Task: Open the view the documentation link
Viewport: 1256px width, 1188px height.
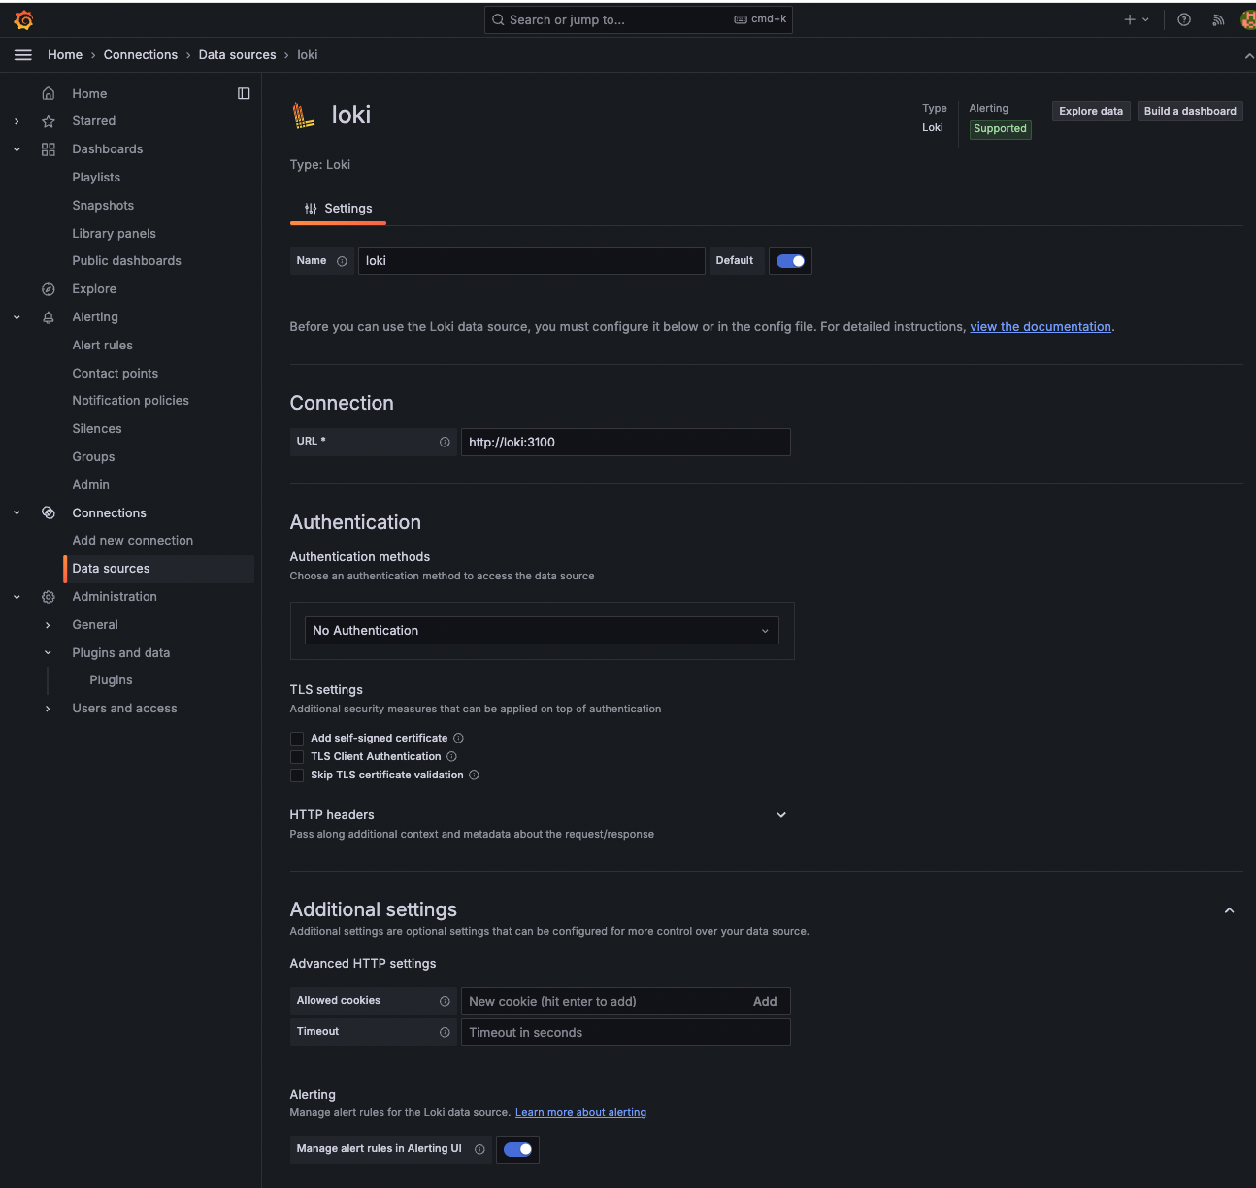Action: coord(1041,327)
